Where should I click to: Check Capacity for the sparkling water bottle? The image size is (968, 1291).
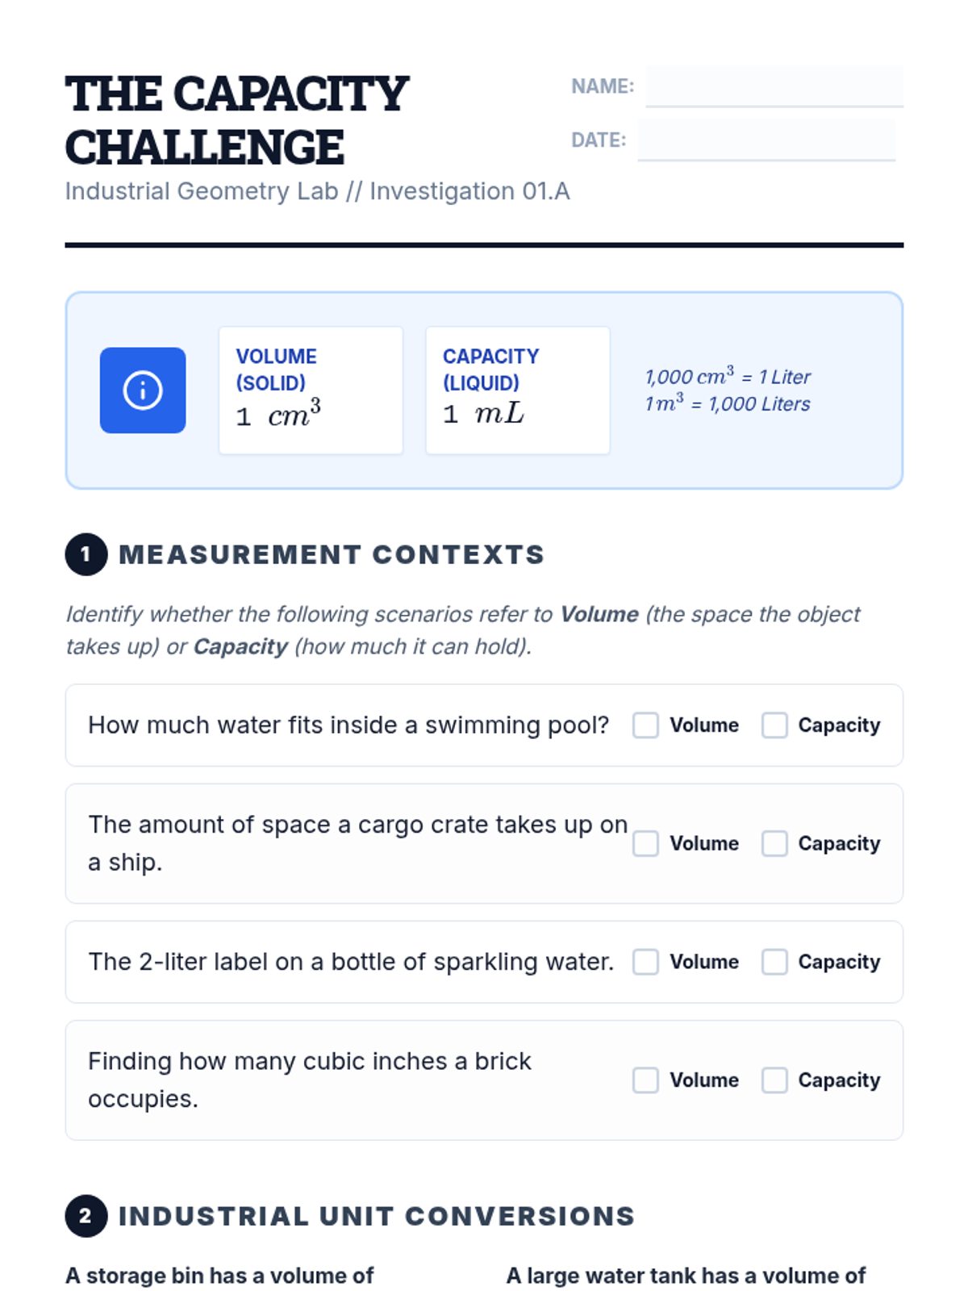pos(774,962)
